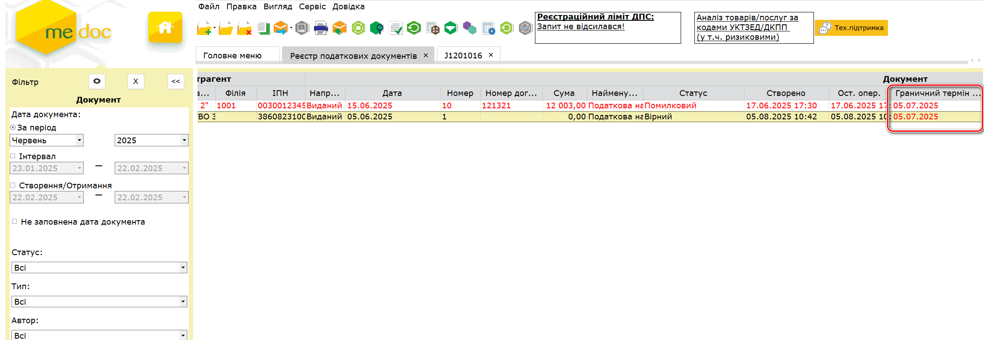Open the year dropdown showing 2025
The height and width of the screenshot is (340, 984).
[x=184, y=141]
